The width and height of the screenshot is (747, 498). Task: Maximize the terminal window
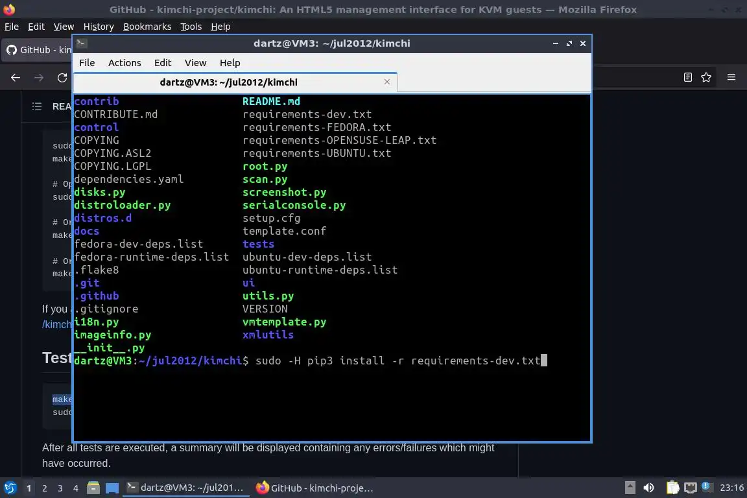point(569,43)
